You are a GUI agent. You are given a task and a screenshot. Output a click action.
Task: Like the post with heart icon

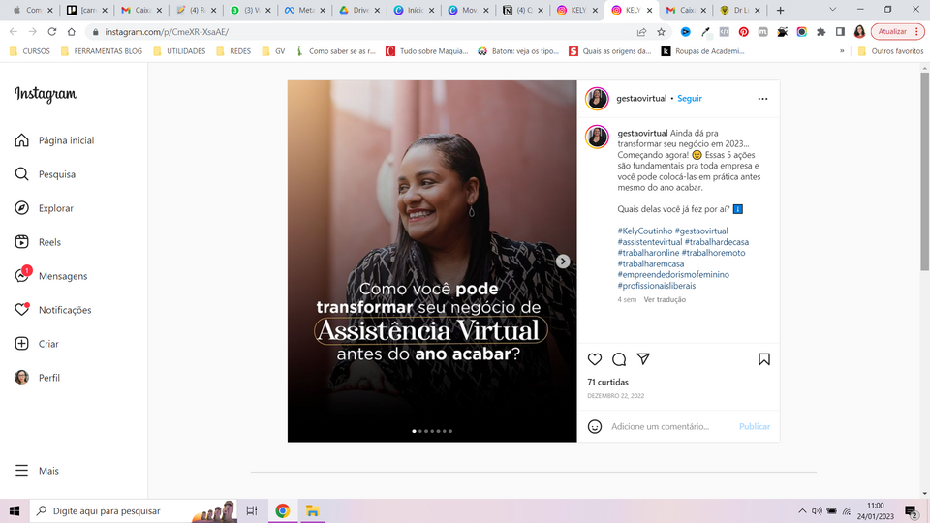[x=594, y=359]
